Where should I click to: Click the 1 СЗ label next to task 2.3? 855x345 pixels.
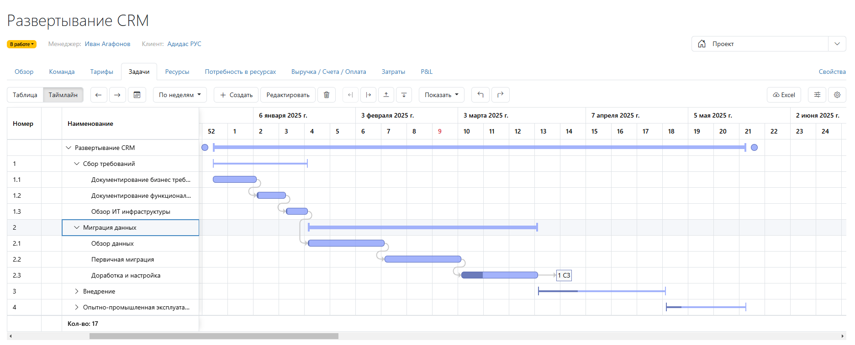coord(564,275)
